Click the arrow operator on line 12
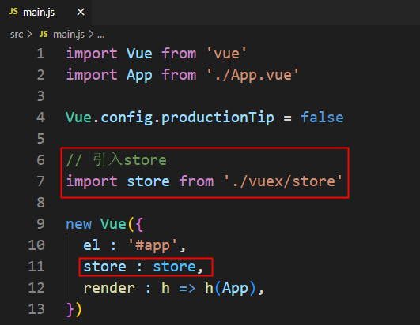Viewport: 420px width, 325px height. (x=187, y=289)
